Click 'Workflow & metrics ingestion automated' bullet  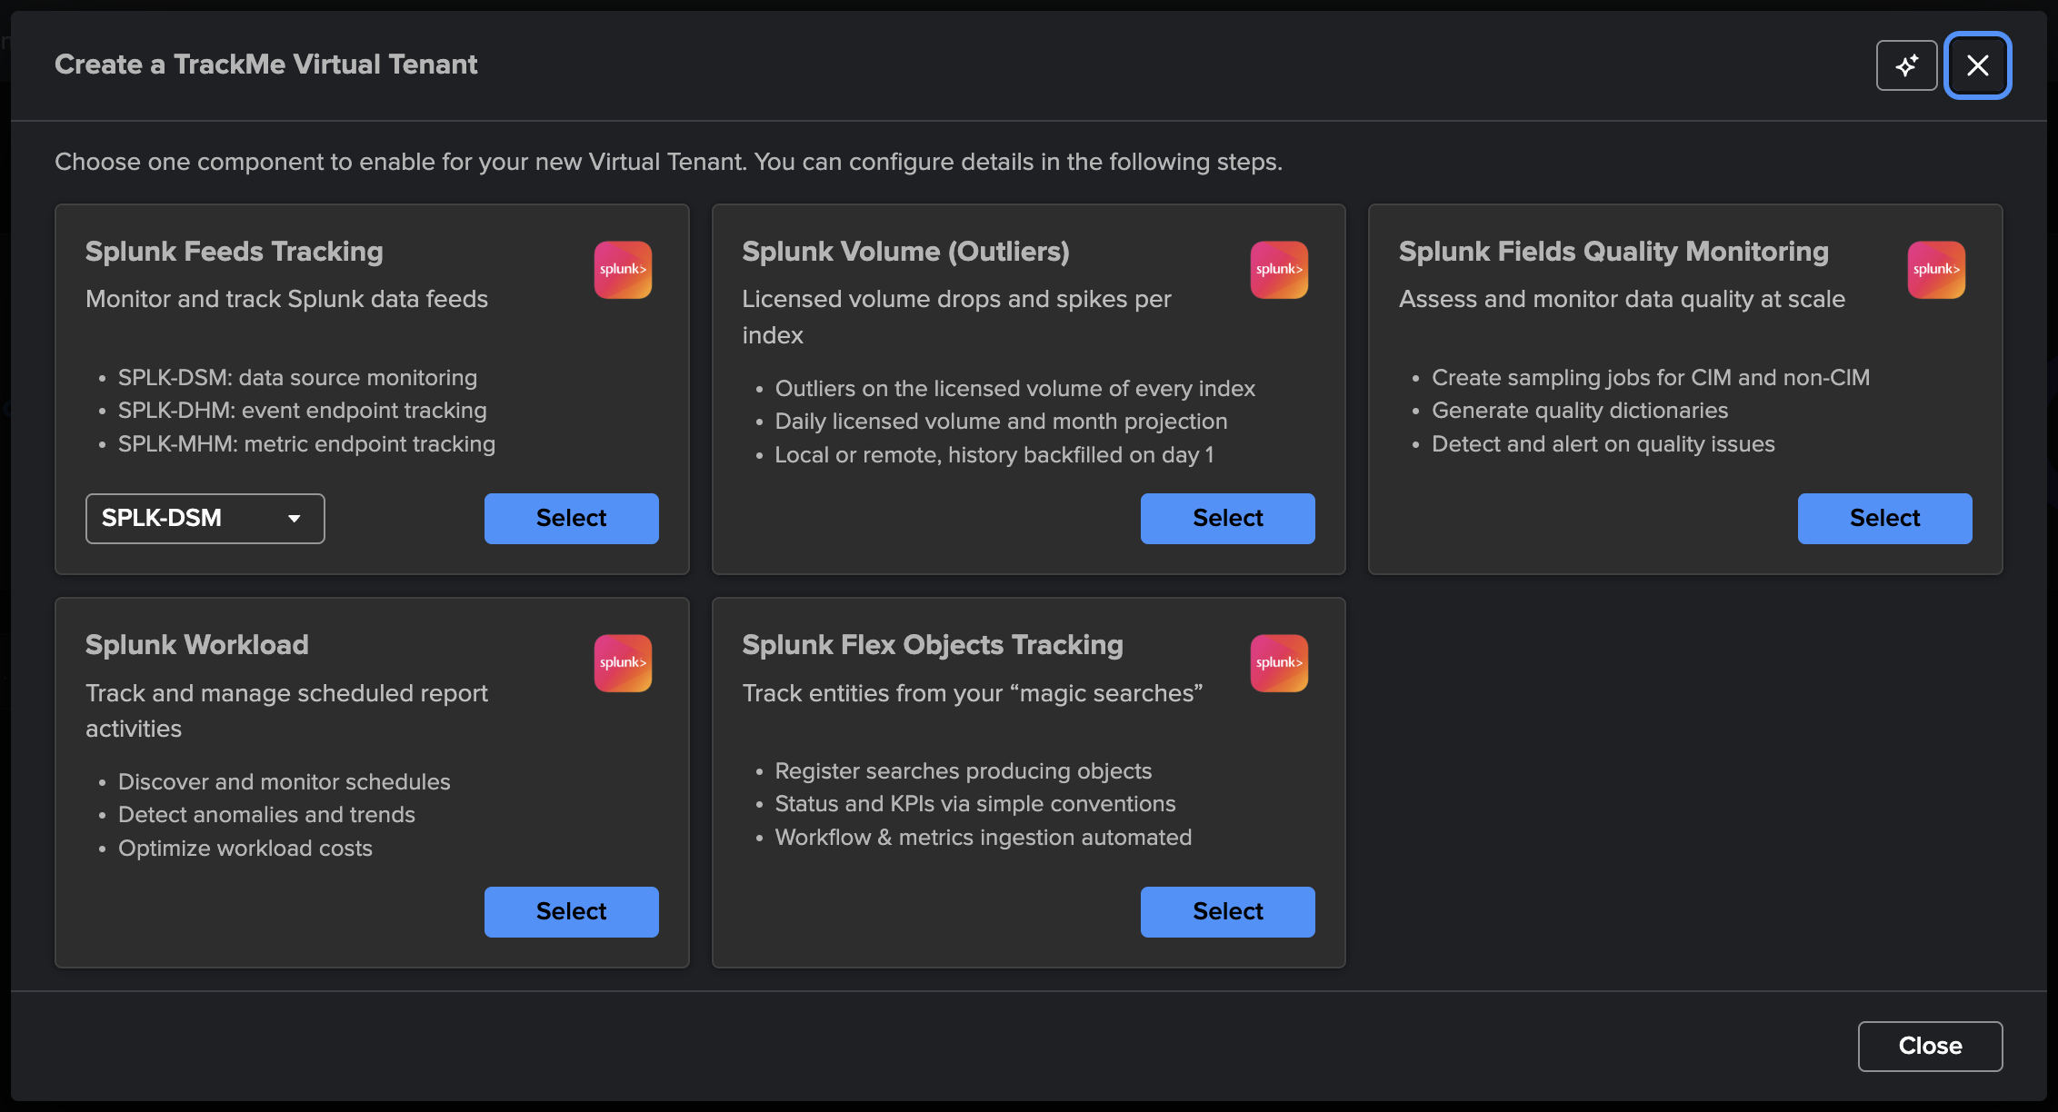pyautogui.click(x=984, y=838)
